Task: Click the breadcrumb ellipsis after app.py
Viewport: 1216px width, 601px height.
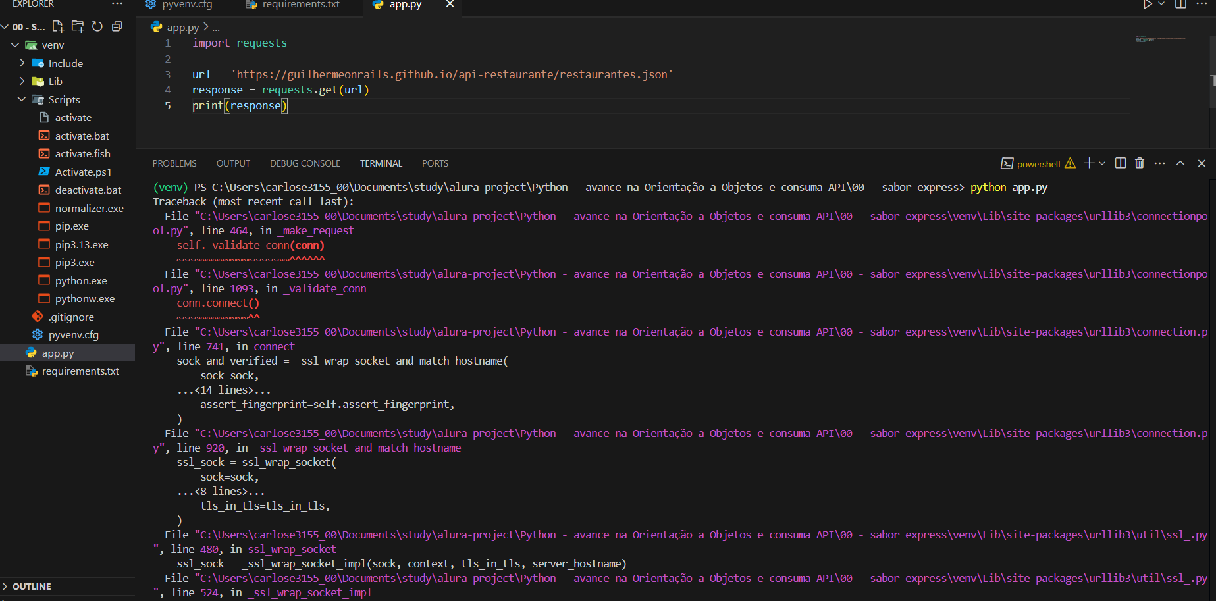Action: (216, 28)
